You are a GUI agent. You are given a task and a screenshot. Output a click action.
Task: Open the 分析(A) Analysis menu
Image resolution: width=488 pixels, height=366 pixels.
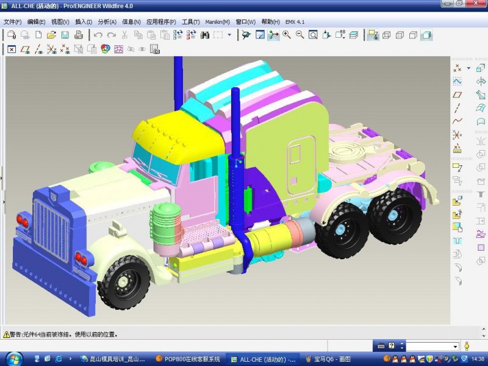(x=107, y=22)
